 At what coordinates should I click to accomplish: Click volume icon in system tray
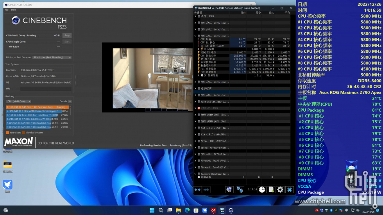point(358,210)
